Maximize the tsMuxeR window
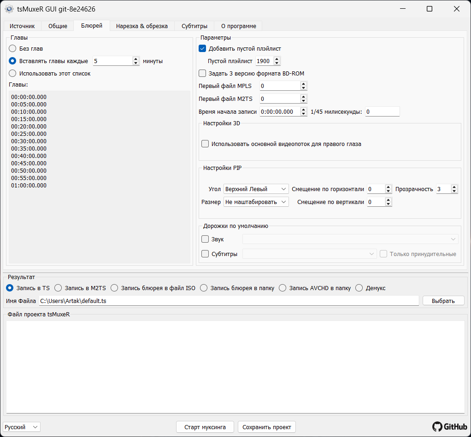 [430, 9]
